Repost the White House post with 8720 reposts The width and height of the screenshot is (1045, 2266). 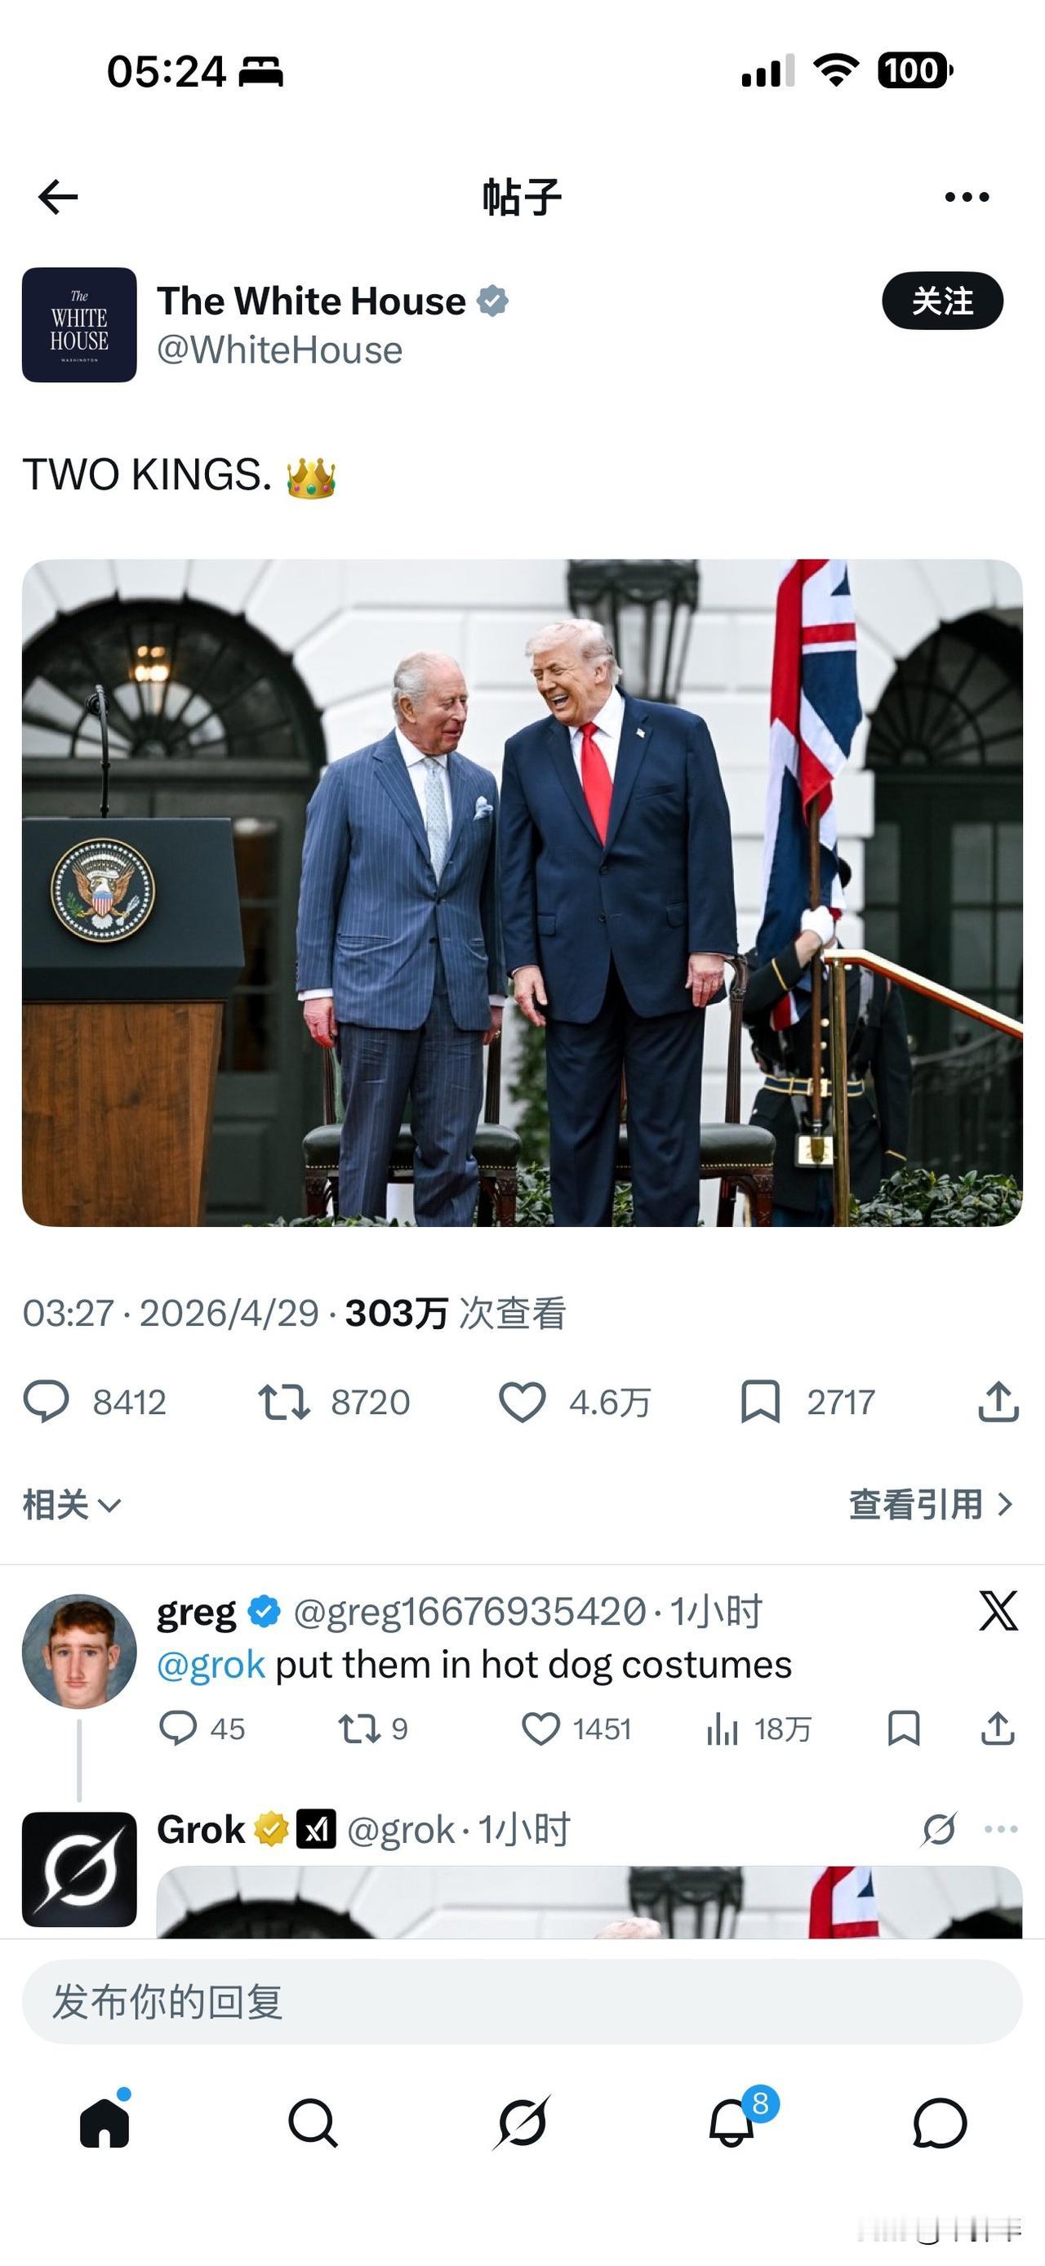(x=334, y=1401)
